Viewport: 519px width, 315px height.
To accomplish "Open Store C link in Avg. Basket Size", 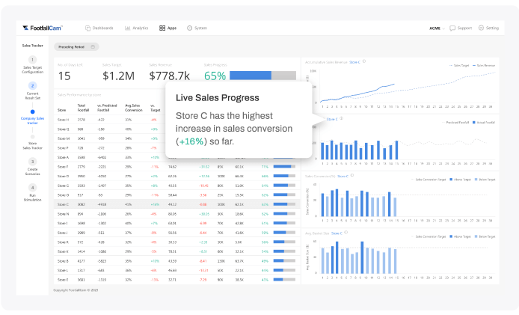I will tap(337, 233).
